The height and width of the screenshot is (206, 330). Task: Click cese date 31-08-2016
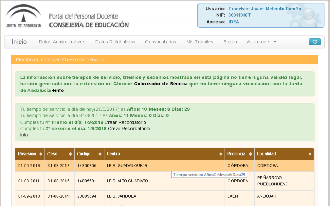pos(58,181)
